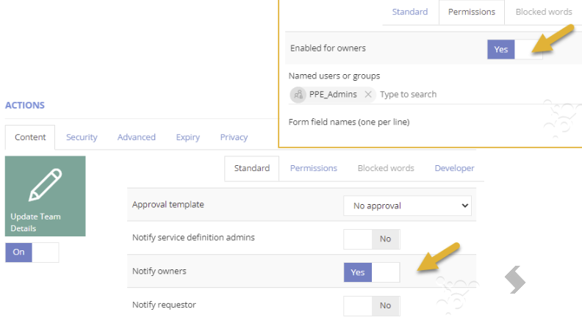Toggle Enabled for owners switch
The image size is (582, 323).
click(515, 49)
